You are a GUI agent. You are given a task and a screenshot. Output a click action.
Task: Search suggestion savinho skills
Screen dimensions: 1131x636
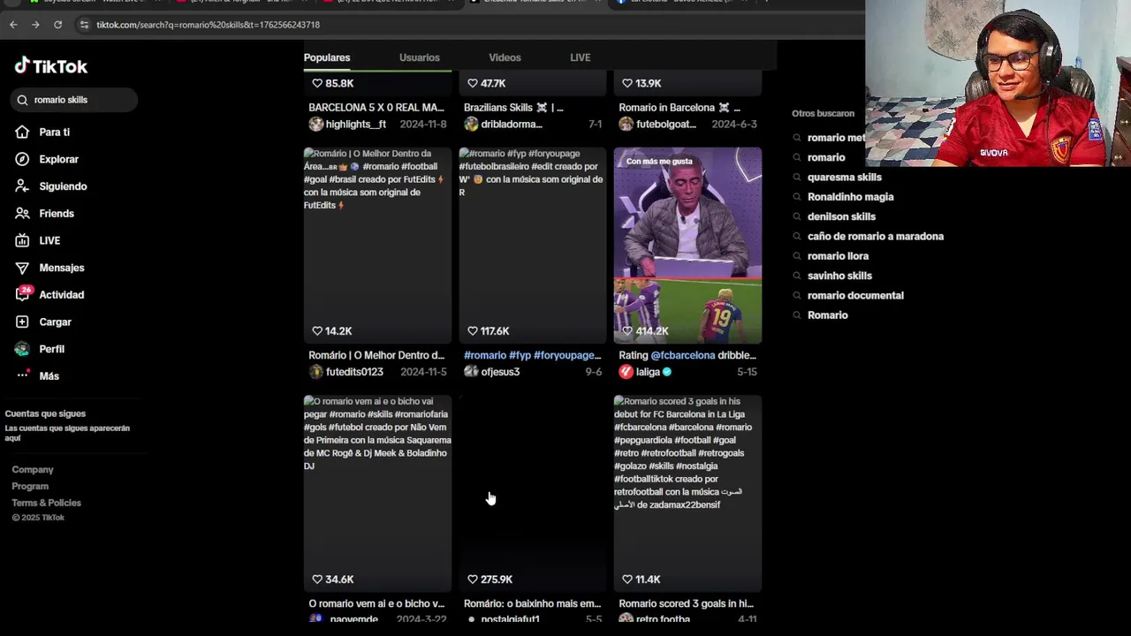(839, 276)
